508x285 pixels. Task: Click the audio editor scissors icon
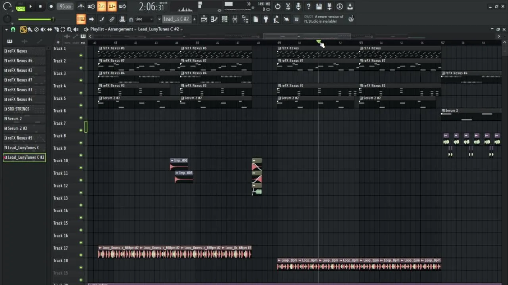pyautogui.click(x=288, y=6)
